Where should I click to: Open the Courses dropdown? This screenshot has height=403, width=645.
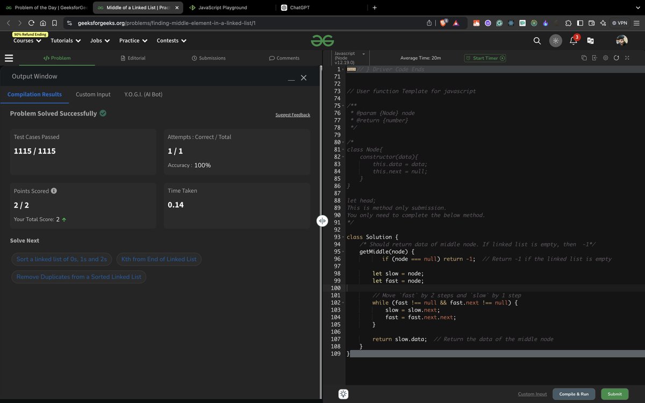click(27, 40)
